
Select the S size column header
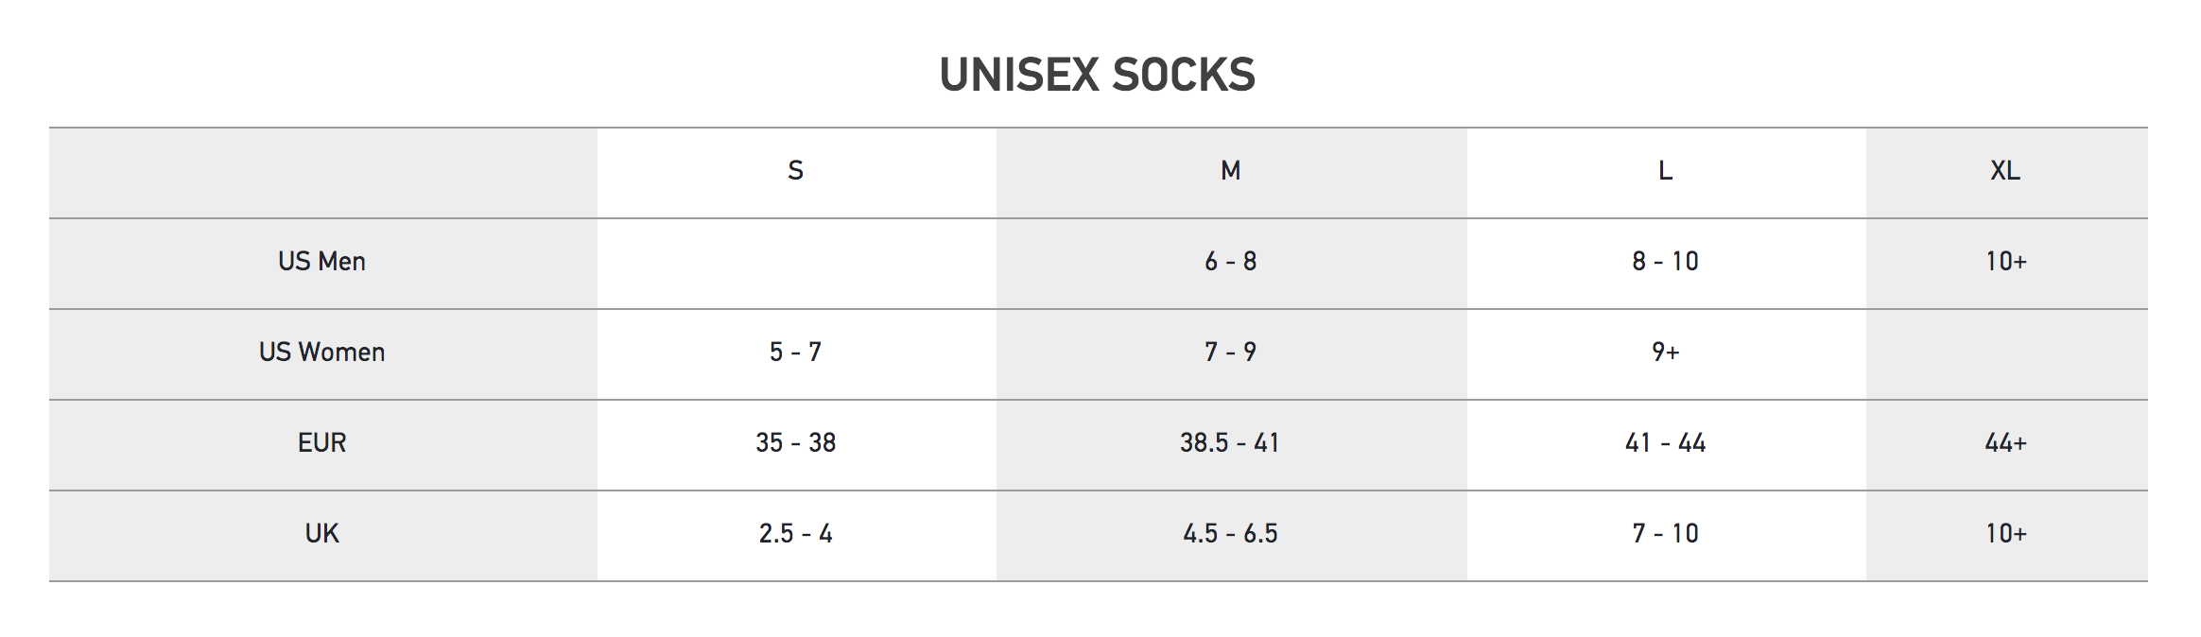795,171
